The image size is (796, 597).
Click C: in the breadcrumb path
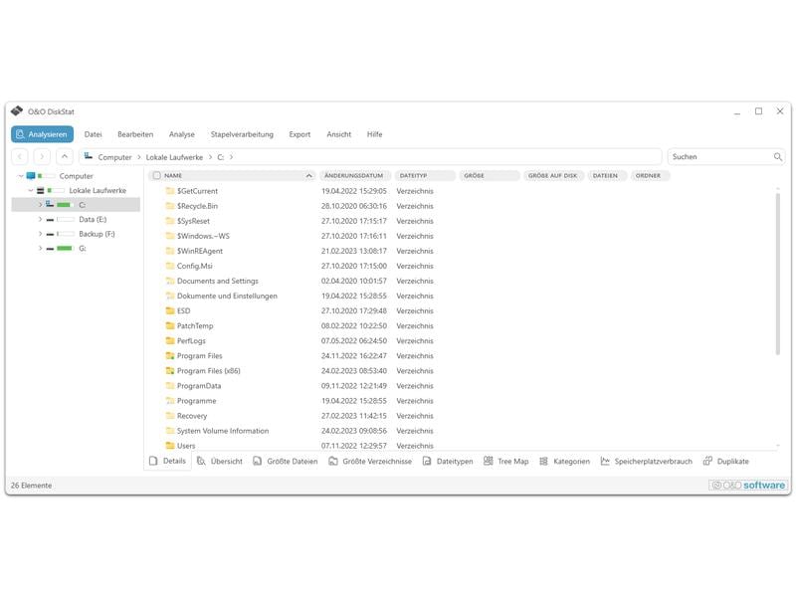coord(220,157)
